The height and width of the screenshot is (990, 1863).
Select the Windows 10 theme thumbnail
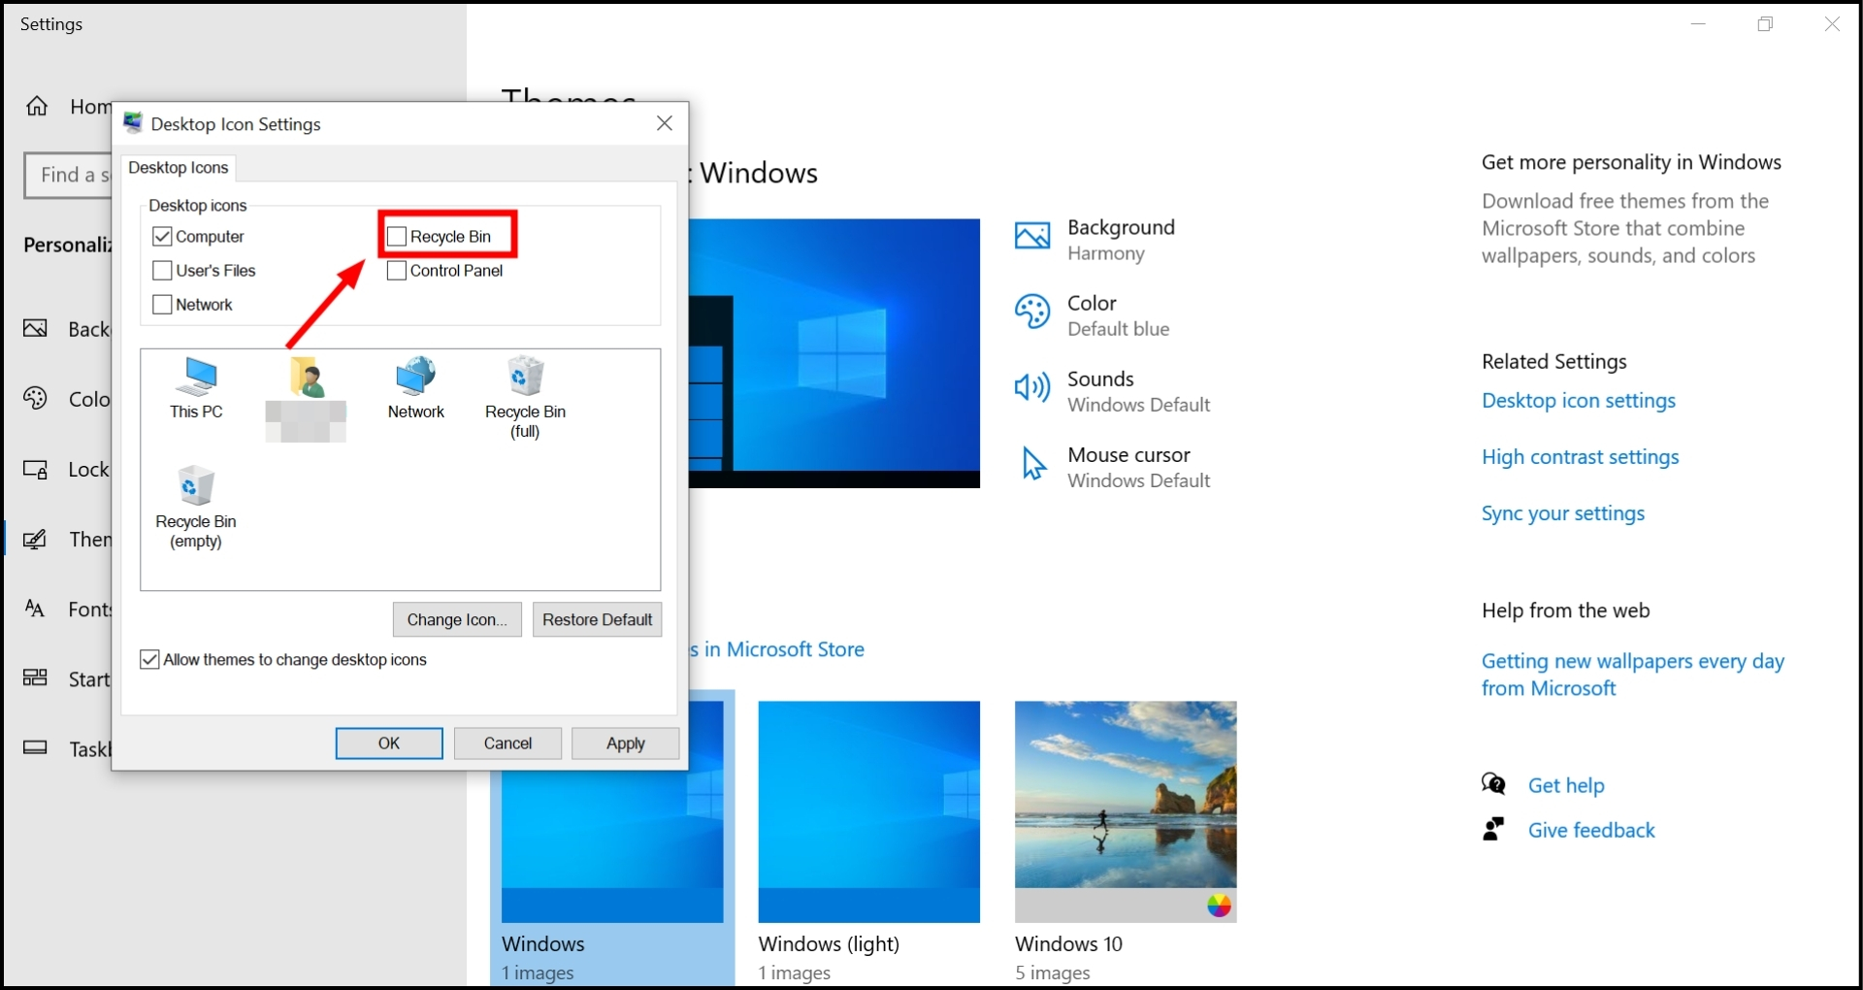point(1126,811)
